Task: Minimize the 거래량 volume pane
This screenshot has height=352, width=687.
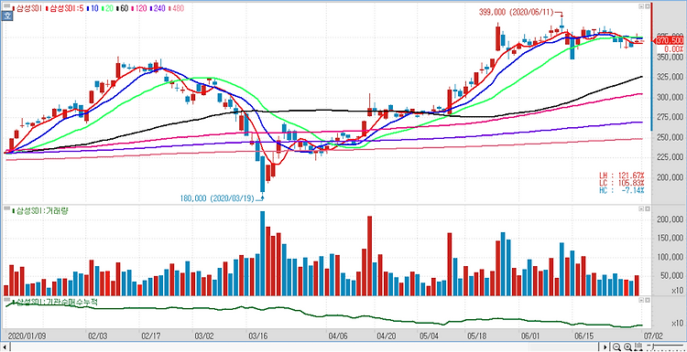Action: coord(640,209)
